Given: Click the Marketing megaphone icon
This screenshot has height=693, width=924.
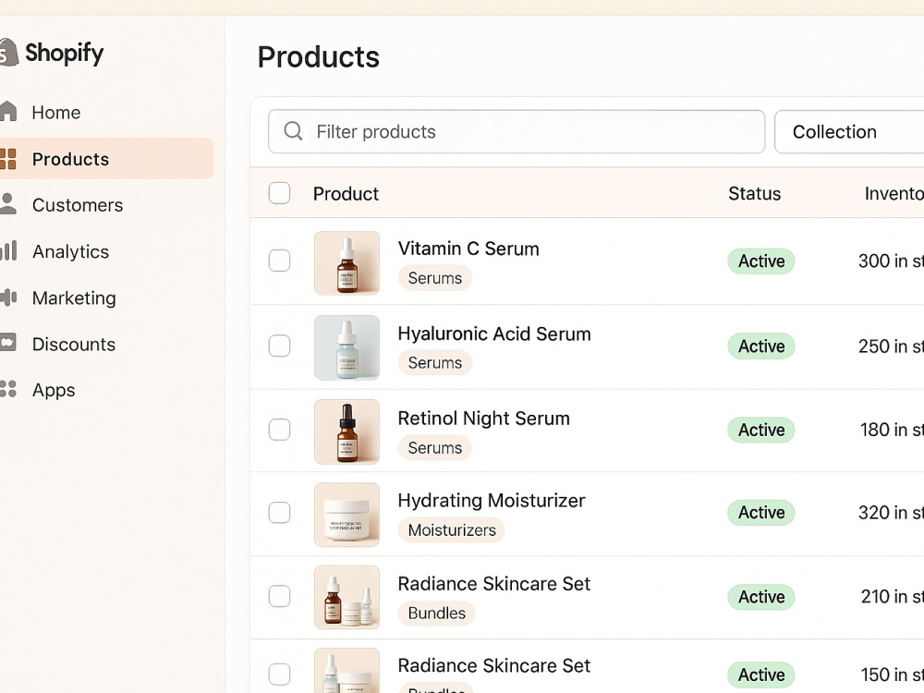Looking at the screenshot, I should tap(8, 297).
